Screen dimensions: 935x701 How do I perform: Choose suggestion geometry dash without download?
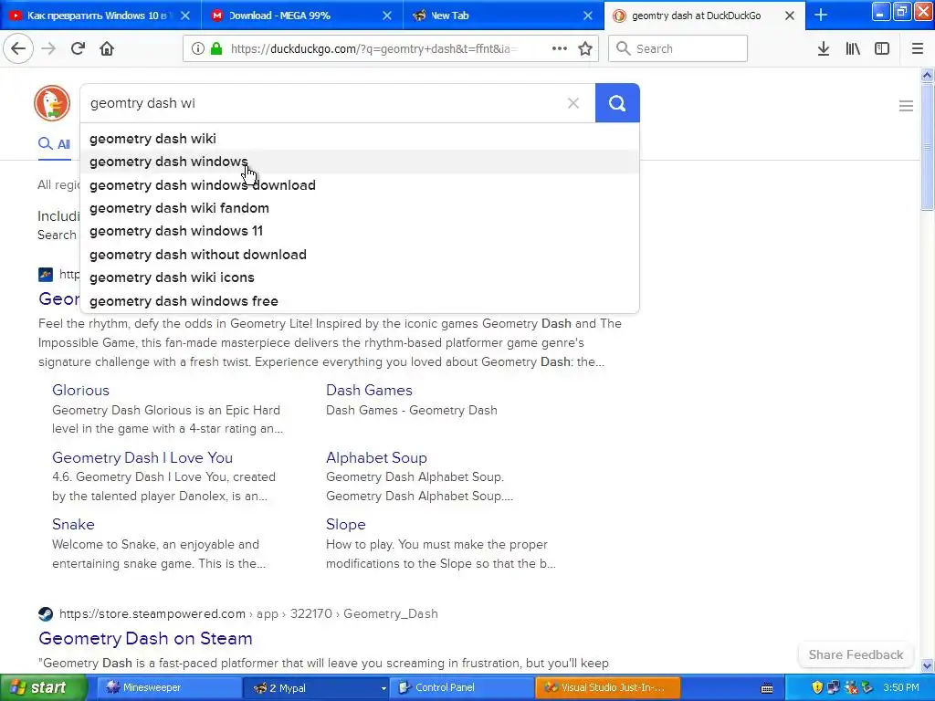coord(360,255)
